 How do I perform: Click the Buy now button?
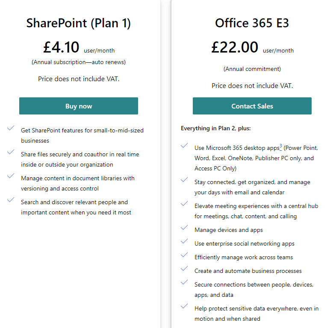click(x=79, y=106)
